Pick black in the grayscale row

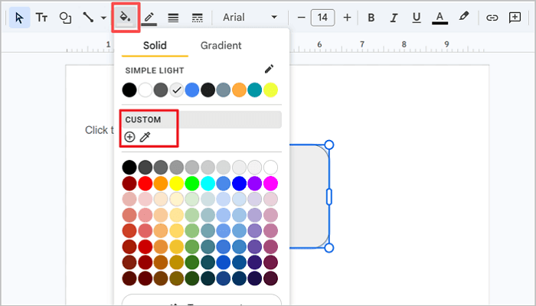pos(129,168)
